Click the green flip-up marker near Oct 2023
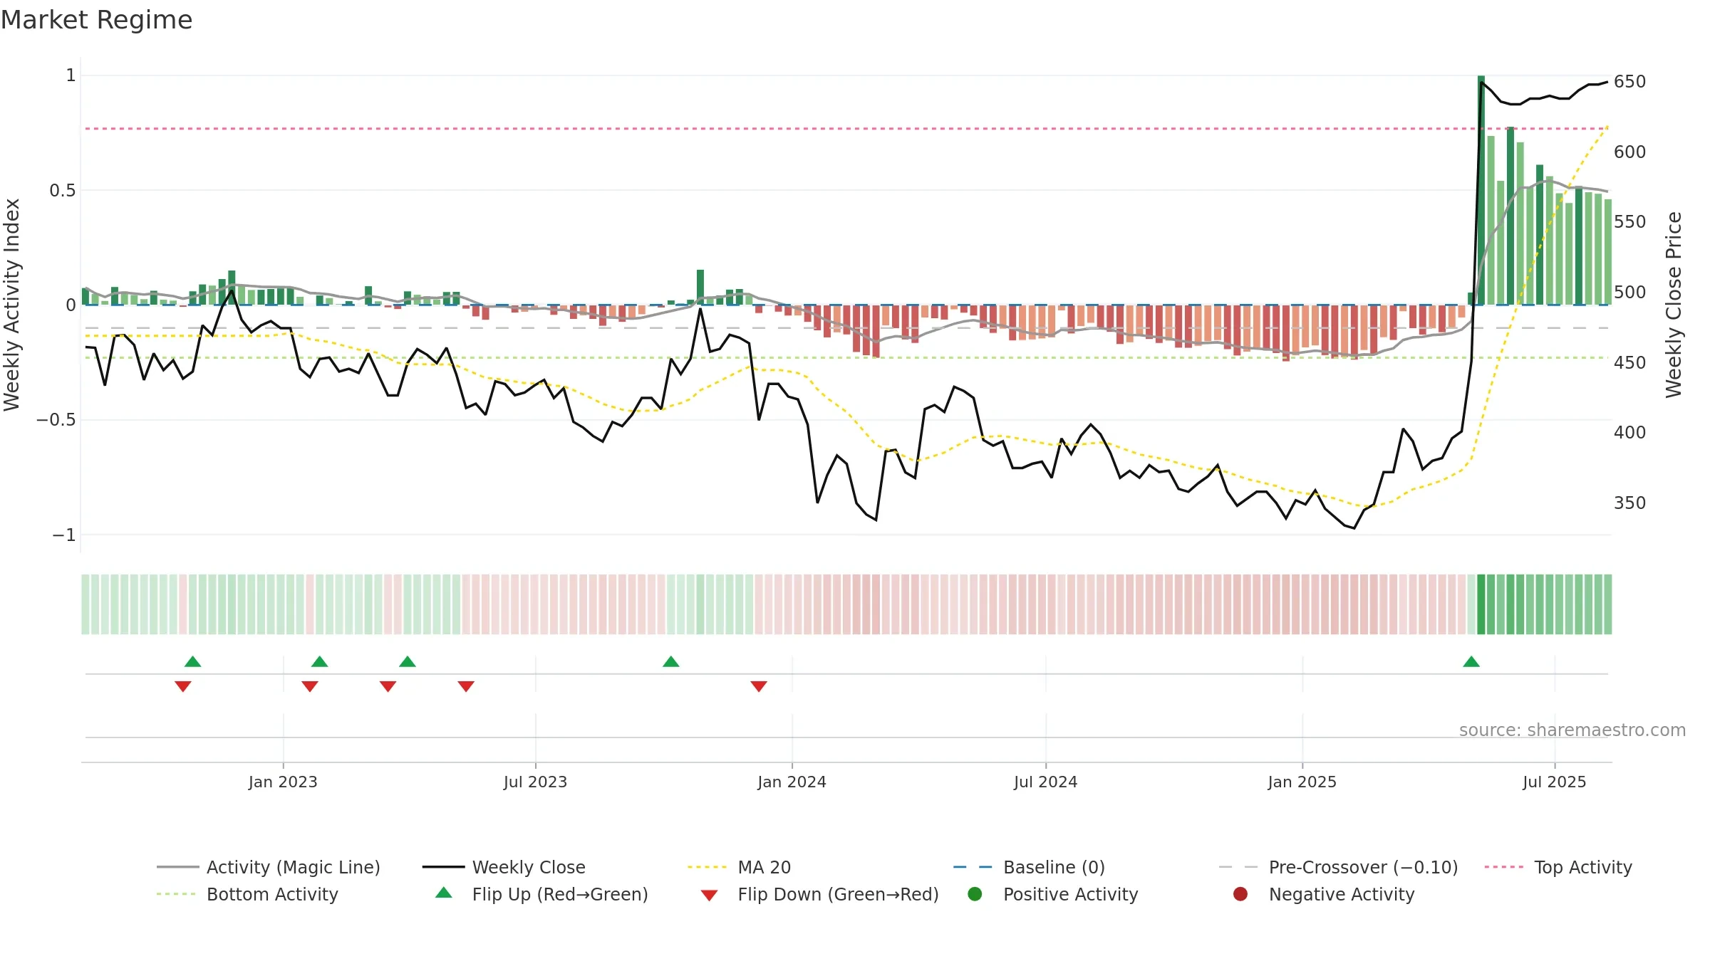Image resolution: width=1710 pixels, height=961 pixels. pyautogui.click(x=671, y=661)
